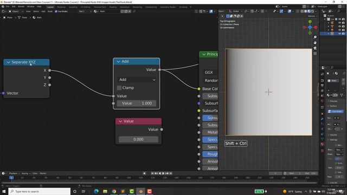
Task: Click the zoom magnifier icon in viewport
Action: pyautogui.click(x=315, y=37)
